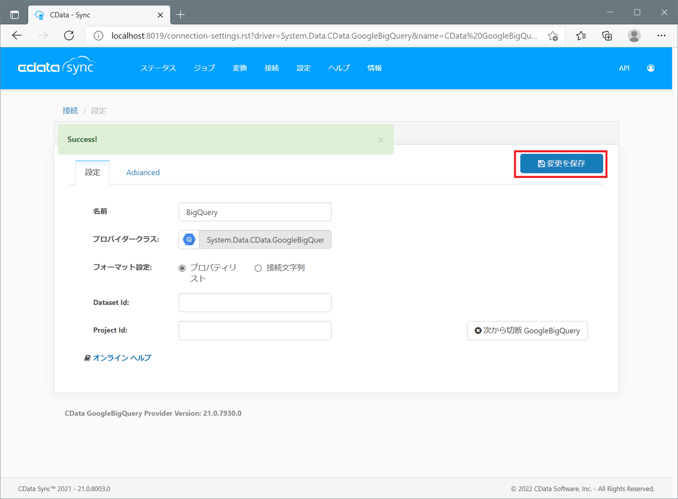Open the 情報 menu
Screen dimensions: 678x499
pos(375,68)
